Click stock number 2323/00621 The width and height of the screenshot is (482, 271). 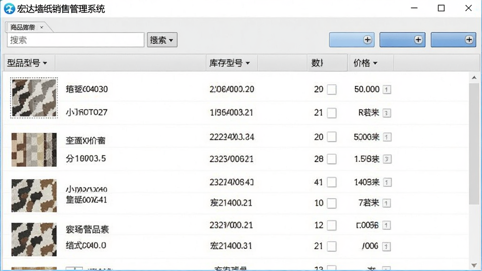pyautogui.click(x=232, y=159)
